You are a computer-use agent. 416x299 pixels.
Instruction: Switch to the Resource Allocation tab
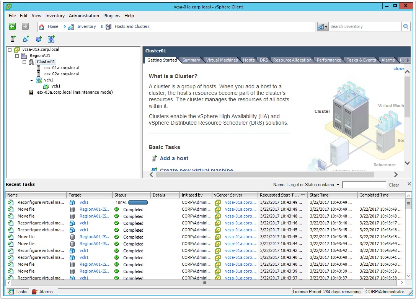(292, 60)
